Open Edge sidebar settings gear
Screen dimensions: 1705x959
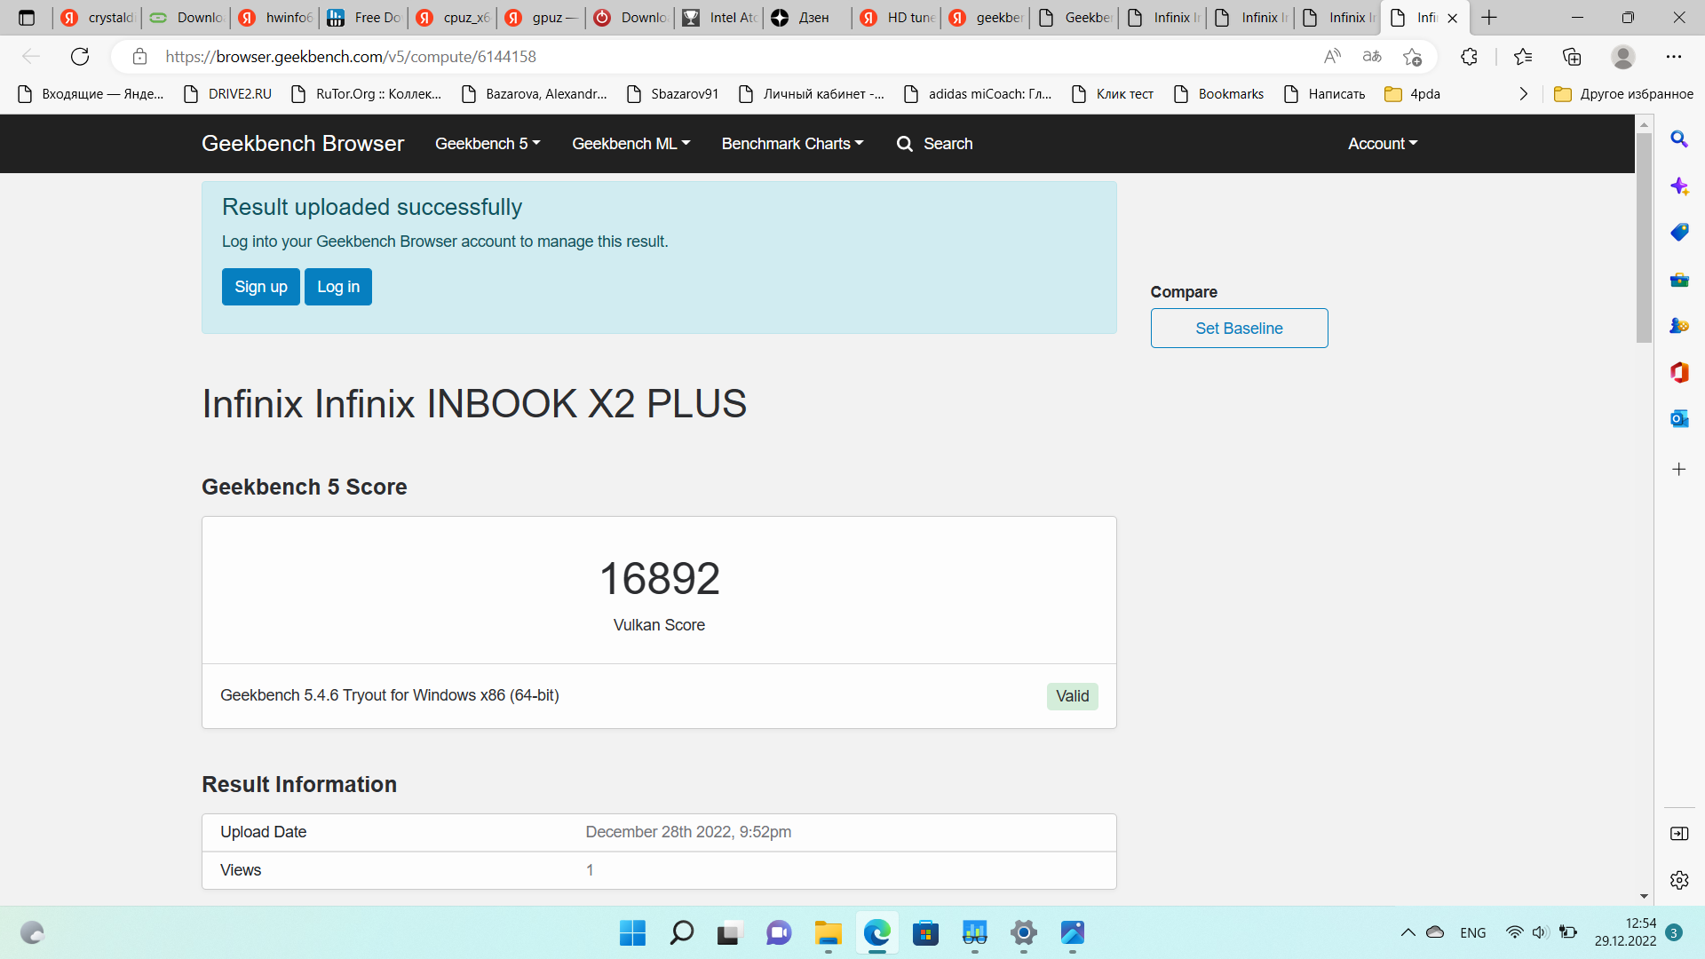tap(1678, 880)
